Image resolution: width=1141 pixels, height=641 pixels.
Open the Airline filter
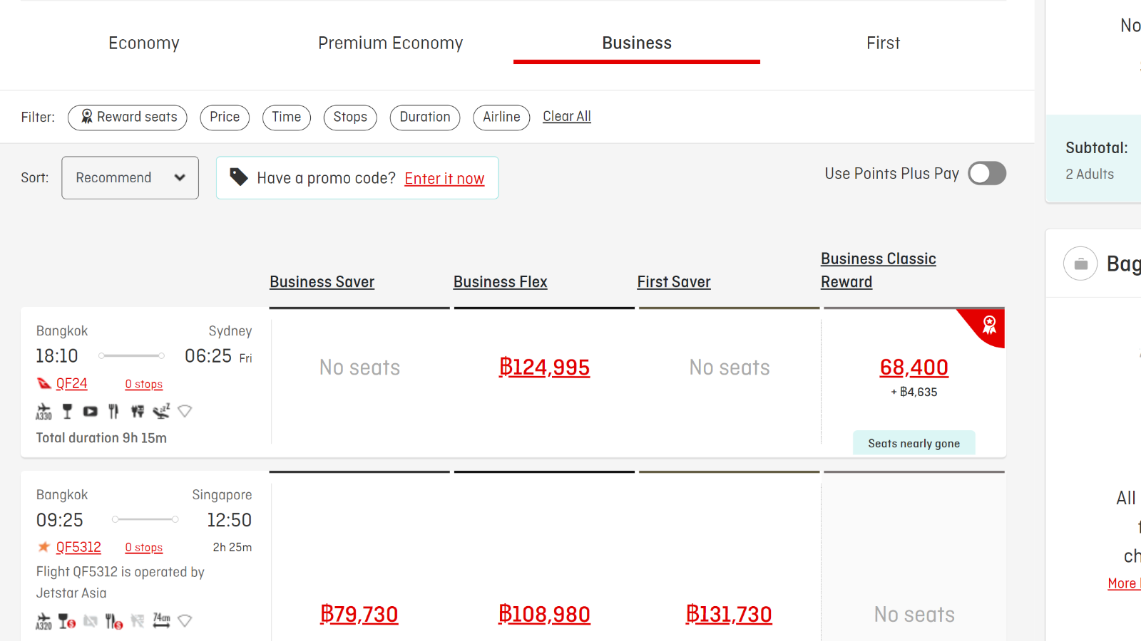point(501,118)
